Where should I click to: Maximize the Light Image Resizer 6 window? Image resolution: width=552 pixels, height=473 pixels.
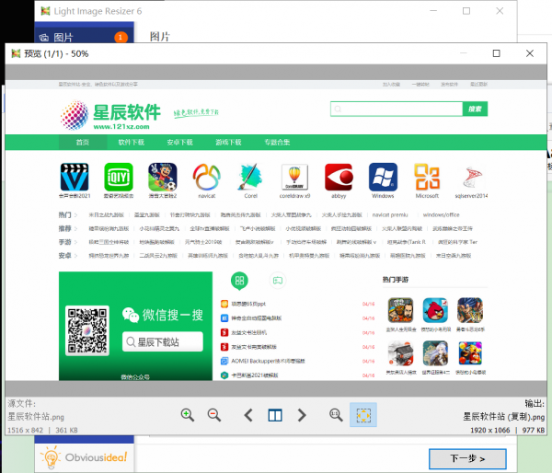pos(466,11)
